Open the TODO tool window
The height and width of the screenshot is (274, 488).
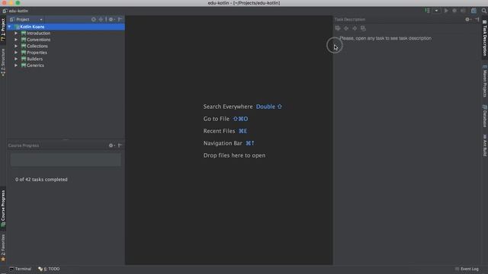(49, 269)
